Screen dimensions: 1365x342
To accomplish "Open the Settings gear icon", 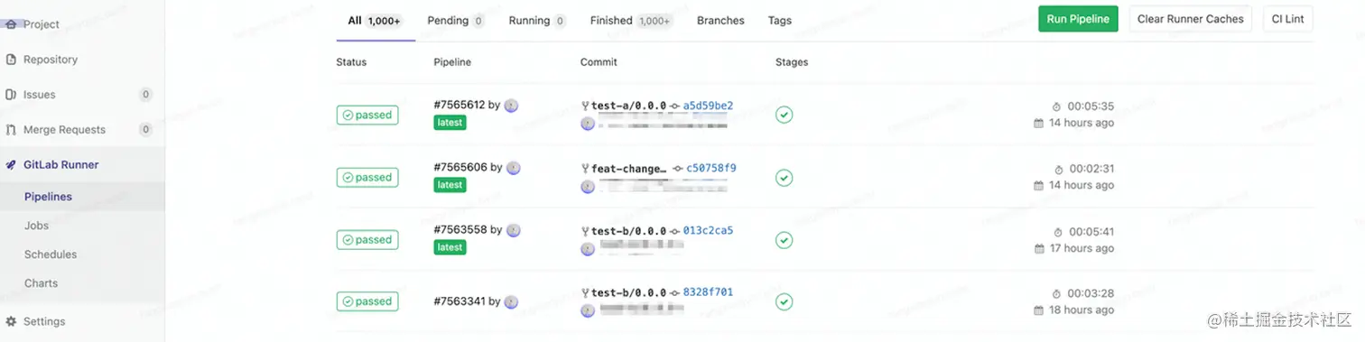I will 11,321.
